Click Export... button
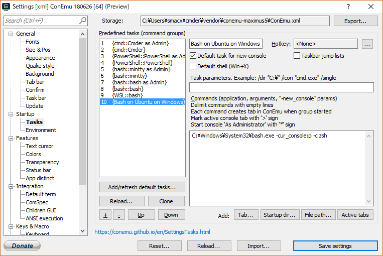 coord(355,21)
